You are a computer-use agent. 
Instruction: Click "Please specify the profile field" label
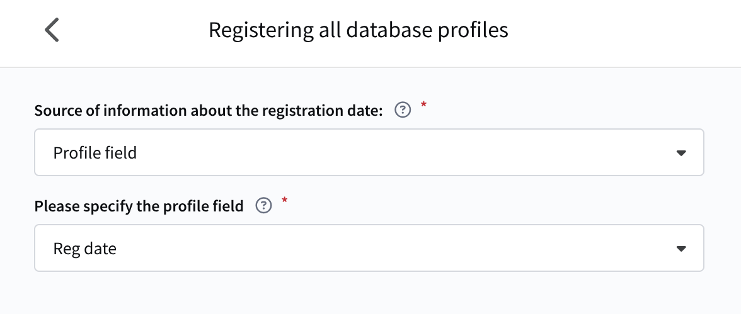point(139,206)
